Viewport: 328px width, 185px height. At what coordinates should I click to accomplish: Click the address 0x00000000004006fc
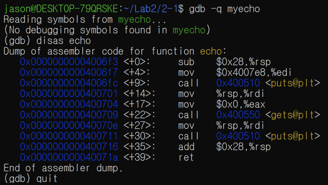69,83
